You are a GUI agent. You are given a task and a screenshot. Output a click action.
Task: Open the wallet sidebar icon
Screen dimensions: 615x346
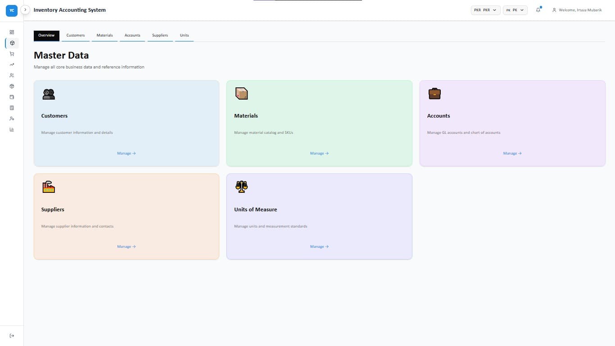(x=12, y=97)
